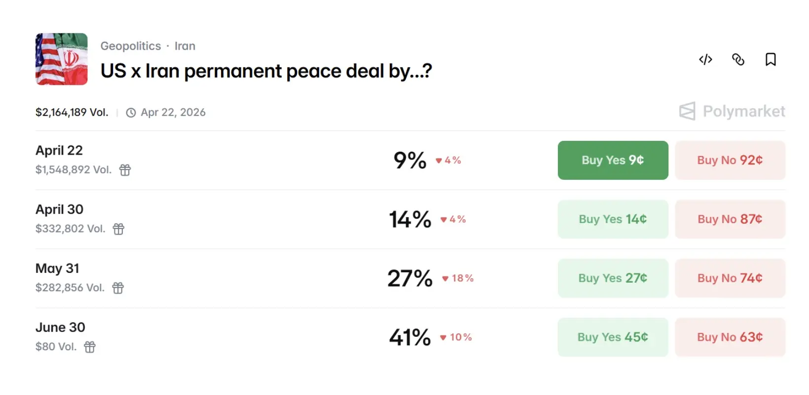
Task: Click the April 30 rewards gift icon
Action: 118,229
